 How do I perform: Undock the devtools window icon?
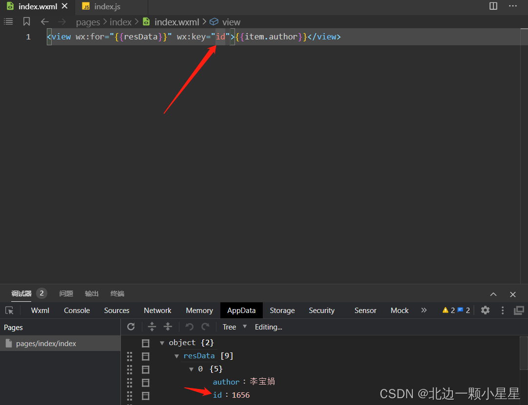pyautogui.click(x=519, y=310)
